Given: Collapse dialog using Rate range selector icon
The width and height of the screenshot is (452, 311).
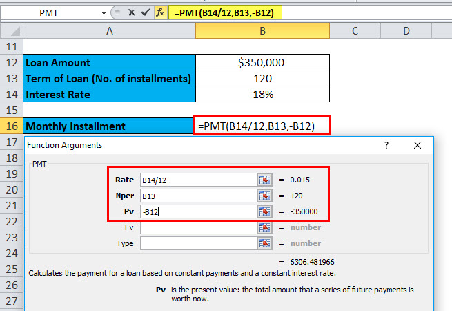Looking at the screenshot, I should point(266,180).
